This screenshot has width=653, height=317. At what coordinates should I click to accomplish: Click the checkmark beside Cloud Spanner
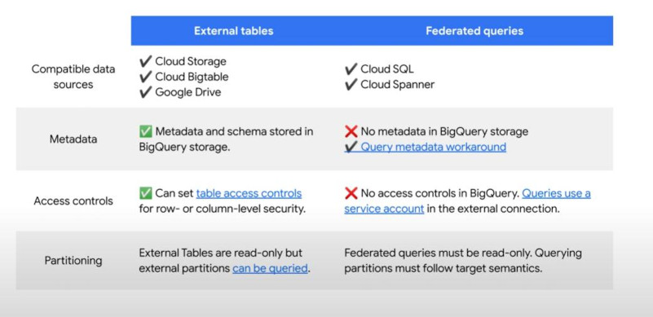pyautogui.click(x=351, y=85)
